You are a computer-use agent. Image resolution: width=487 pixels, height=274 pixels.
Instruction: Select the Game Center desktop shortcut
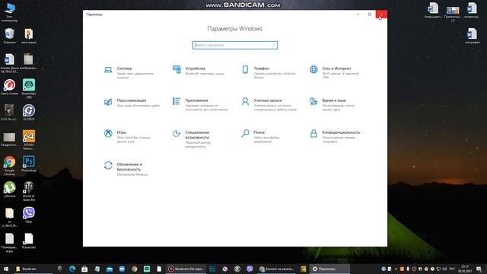coord(9,87)
